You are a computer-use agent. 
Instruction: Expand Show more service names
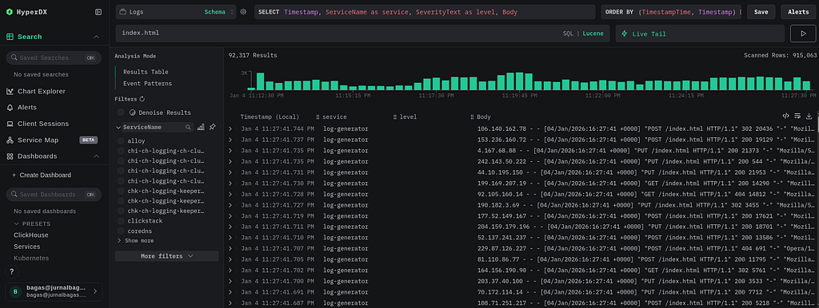coord(136,241)
